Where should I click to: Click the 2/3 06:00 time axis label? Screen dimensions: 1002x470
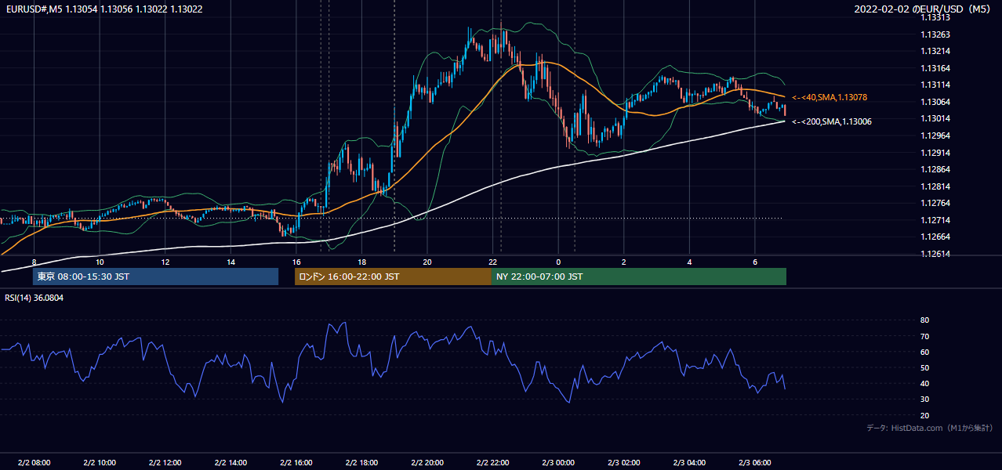pyautogui.click(x=755, y=462)
